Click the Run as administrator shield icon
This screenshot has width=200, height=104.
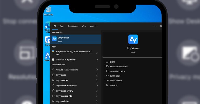click(107, 66)
